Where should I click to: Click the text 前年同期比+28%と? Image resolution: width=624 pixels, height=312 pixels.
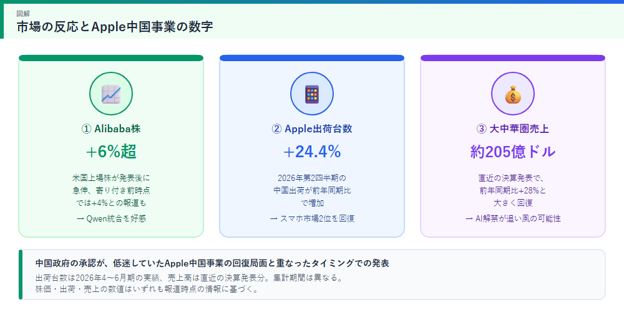point(512,190)
